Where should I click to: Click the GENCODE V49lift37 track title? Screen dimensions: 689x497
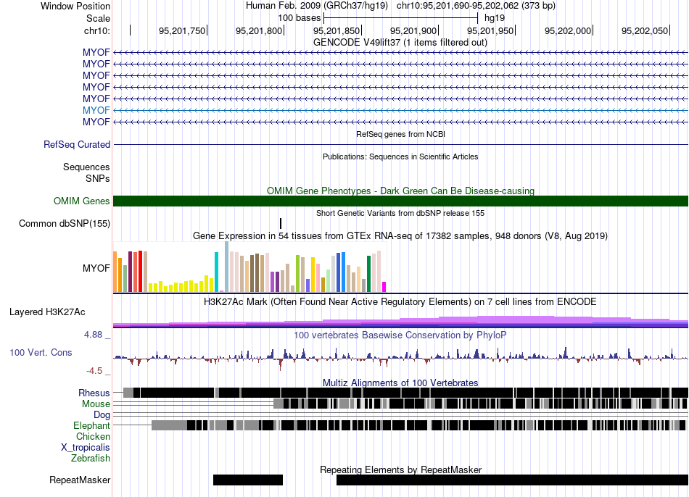(x=400, y=43)
